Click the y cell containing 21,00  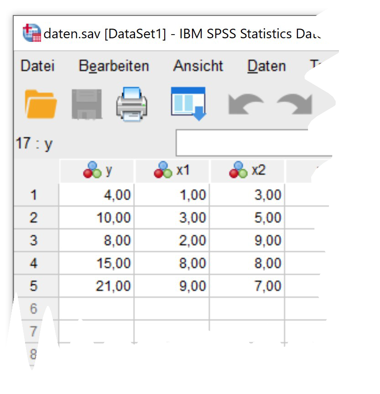[97, 286]
